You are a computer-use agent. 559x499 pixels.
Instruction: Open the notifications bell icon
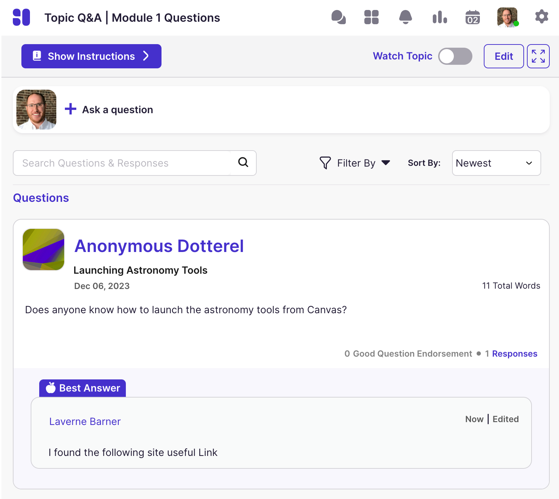405,17
